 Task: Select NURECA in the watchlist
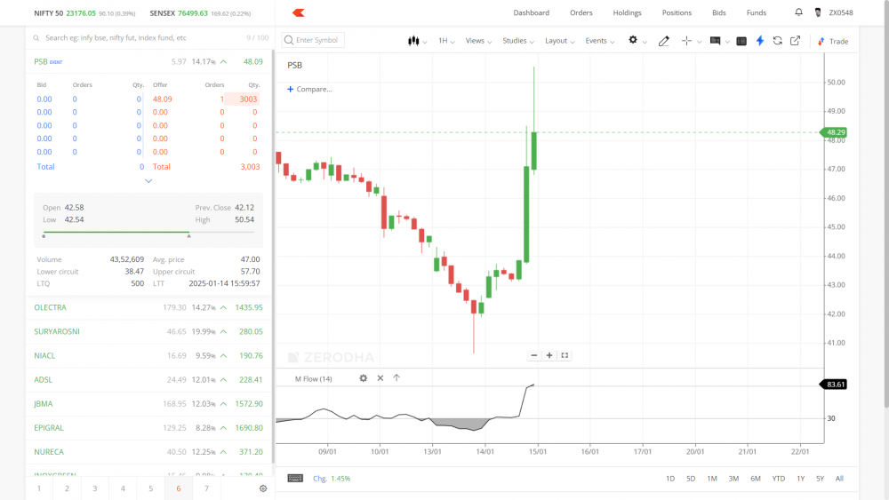click(148, 452)
